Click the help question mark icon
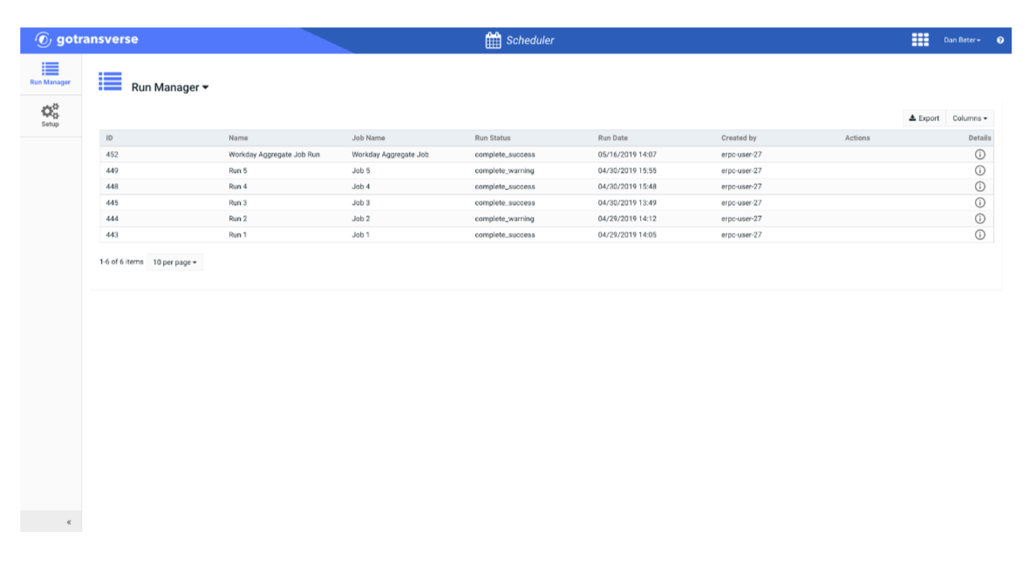The image size is (1029, 566). coord(1000,40)
